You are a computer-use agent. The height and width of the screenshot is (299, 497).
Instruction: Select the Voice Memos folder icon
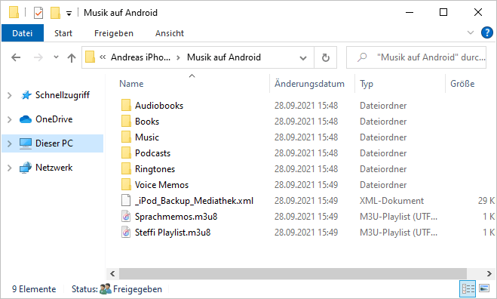click(x=126, y=185)
